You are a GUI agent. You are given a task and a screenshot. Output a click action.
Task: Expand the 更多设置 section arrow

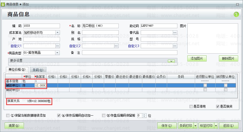[x=171, y=61]
